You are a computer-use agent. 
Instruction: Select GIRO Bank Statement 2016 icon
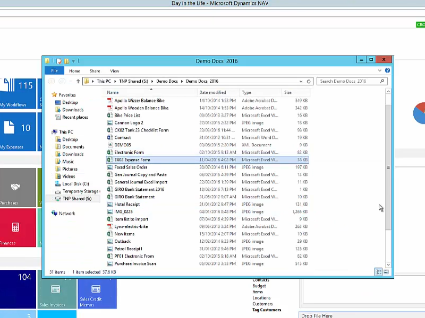pyautogui.click(x=110, y=189)
